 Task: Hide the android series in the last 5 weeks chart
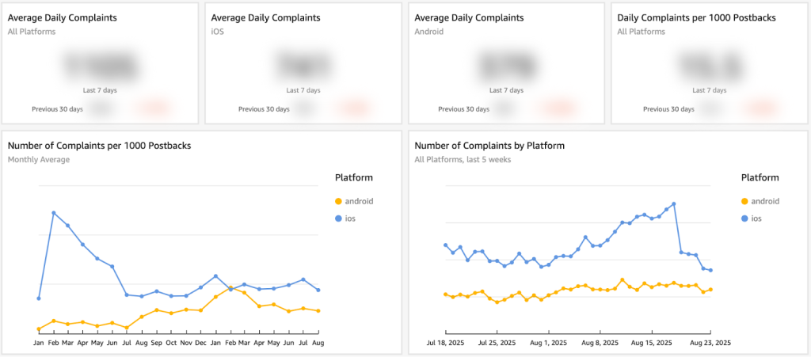coord(765,201)
